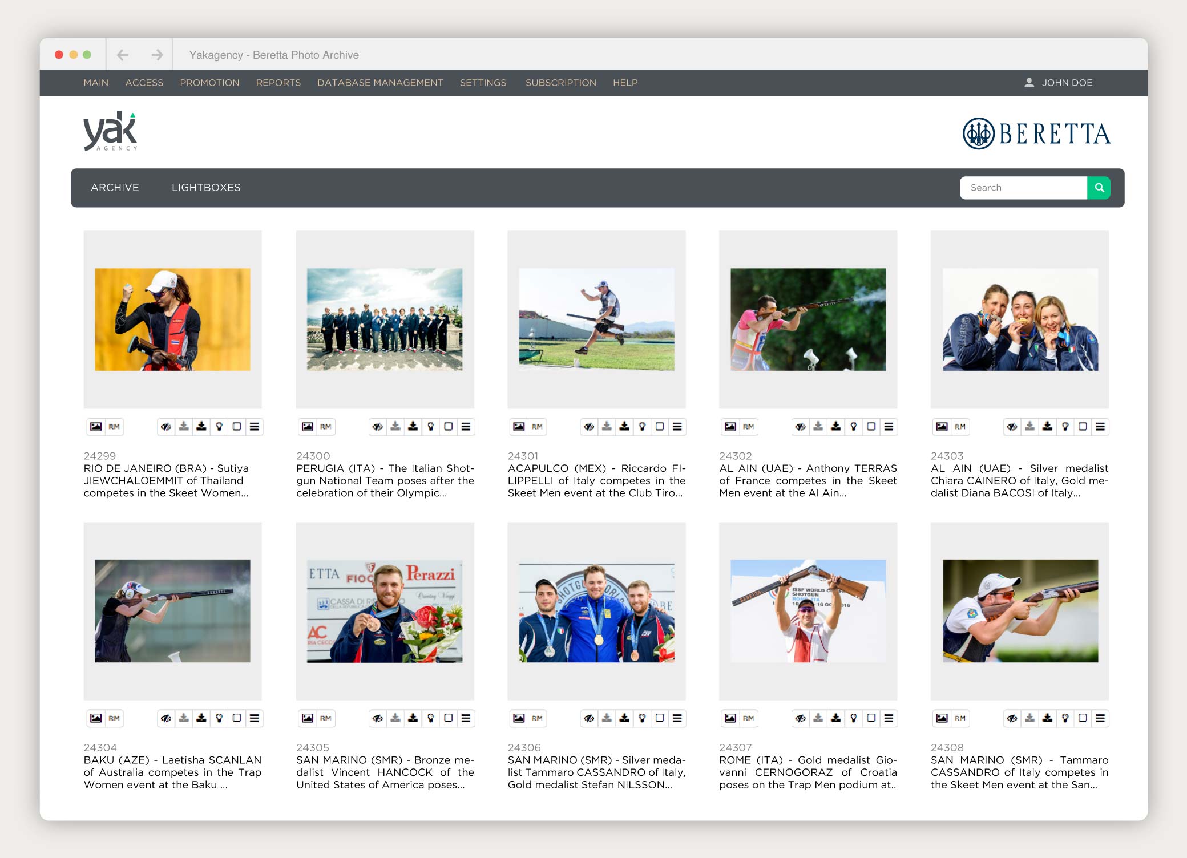Screen dimensions: 1187x858
Task: Click the black download icon for photo 24299
Action: pos(201,427)
